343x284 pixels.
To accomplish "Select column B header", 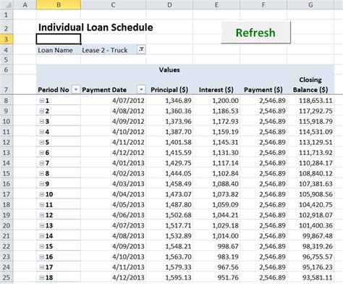I will coord(59,4).
